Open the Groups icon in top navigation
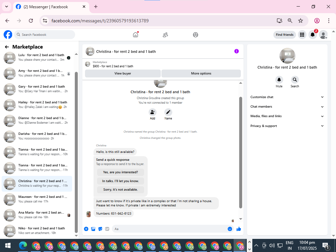This screenshot has width=336, height=252. pos(196,35)
